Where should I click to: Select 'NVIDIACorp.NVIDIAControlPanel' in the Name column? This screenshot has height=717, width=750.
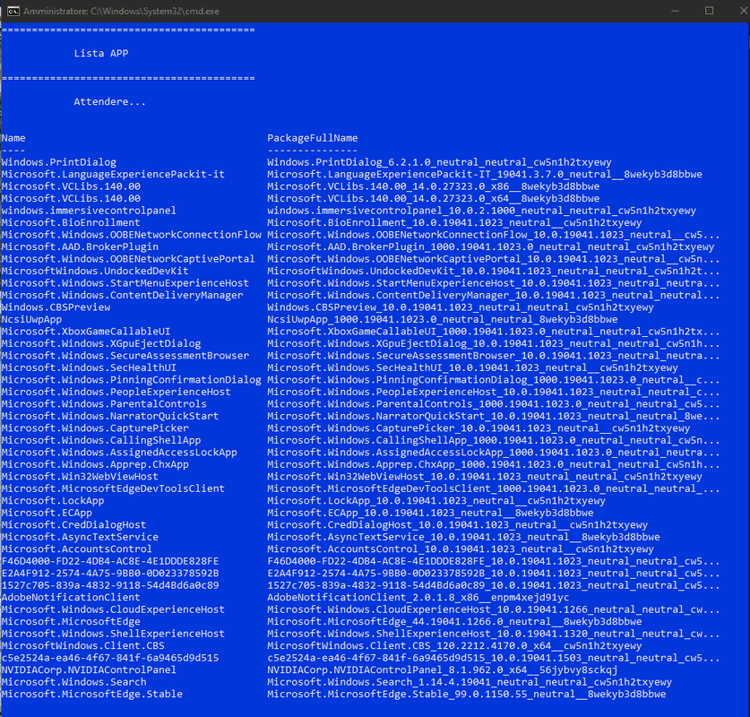tap(89, 670)
